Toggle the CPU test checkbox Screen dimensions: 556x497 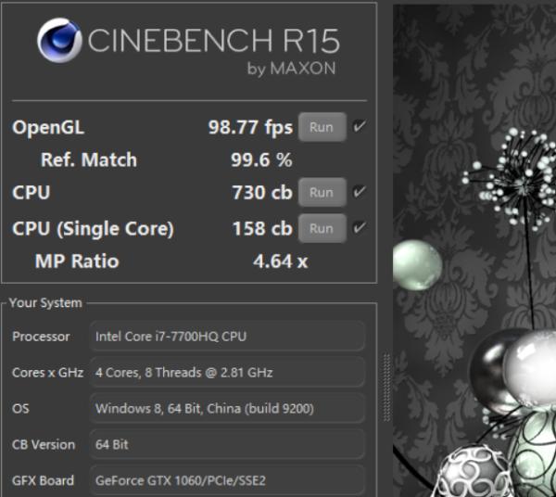point(360,193)
